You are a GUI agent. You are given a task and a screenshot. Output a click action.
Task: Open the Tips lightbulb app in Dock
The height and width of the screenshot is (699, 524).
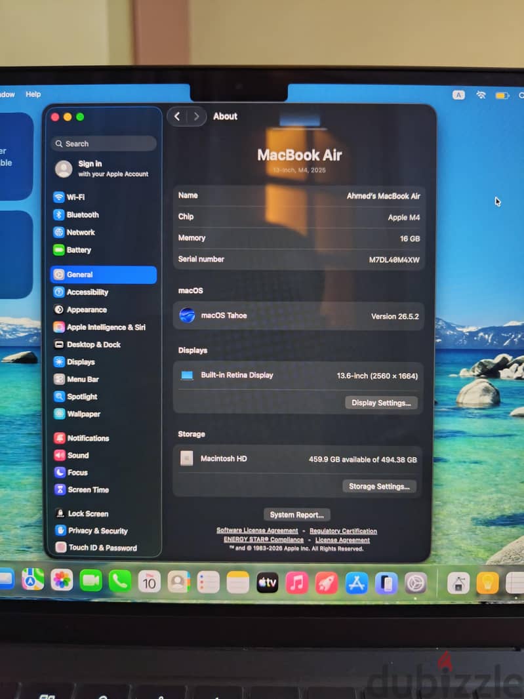pyautogui.click(x=487, y=583)
